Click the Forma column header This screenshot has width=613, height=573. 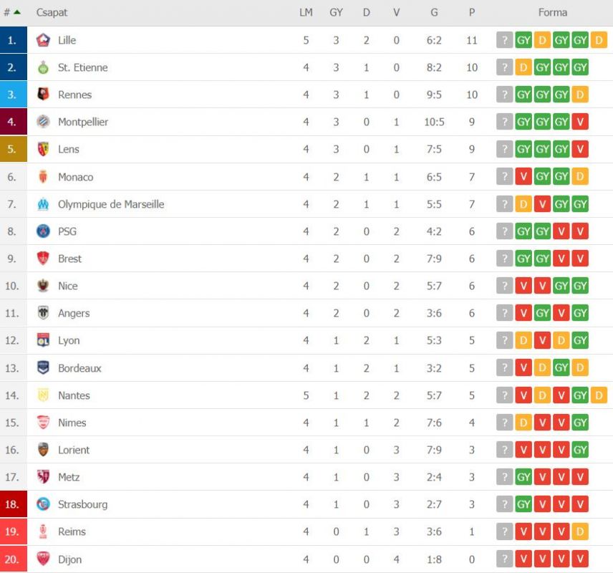(x=552, y=12)
